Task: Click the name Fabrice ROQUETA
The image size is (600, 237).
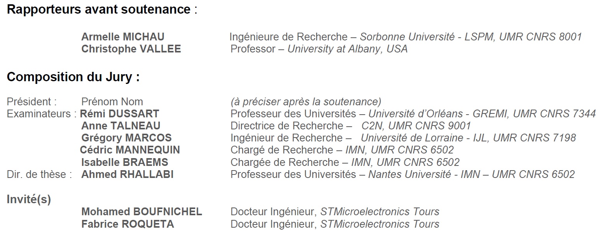Action: (x=128, y=224)
